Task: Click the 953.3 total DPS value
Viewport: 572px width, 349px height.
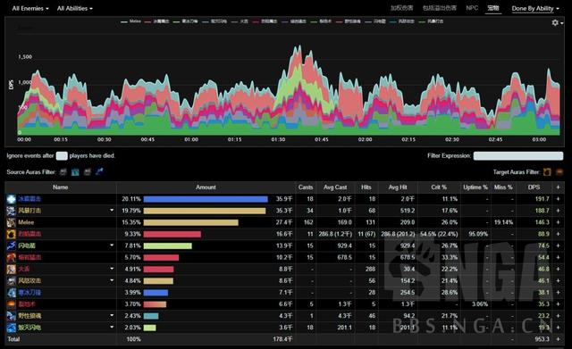Action: tap(542, 339)
